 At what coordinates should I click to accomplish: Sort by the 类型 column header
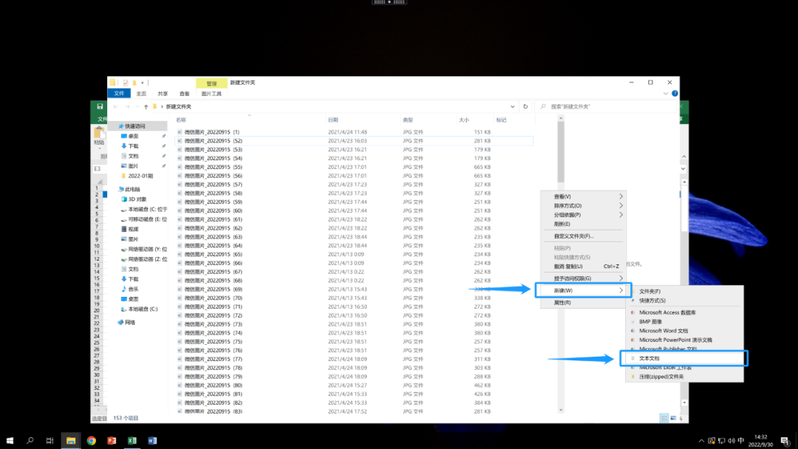point(408,120)
